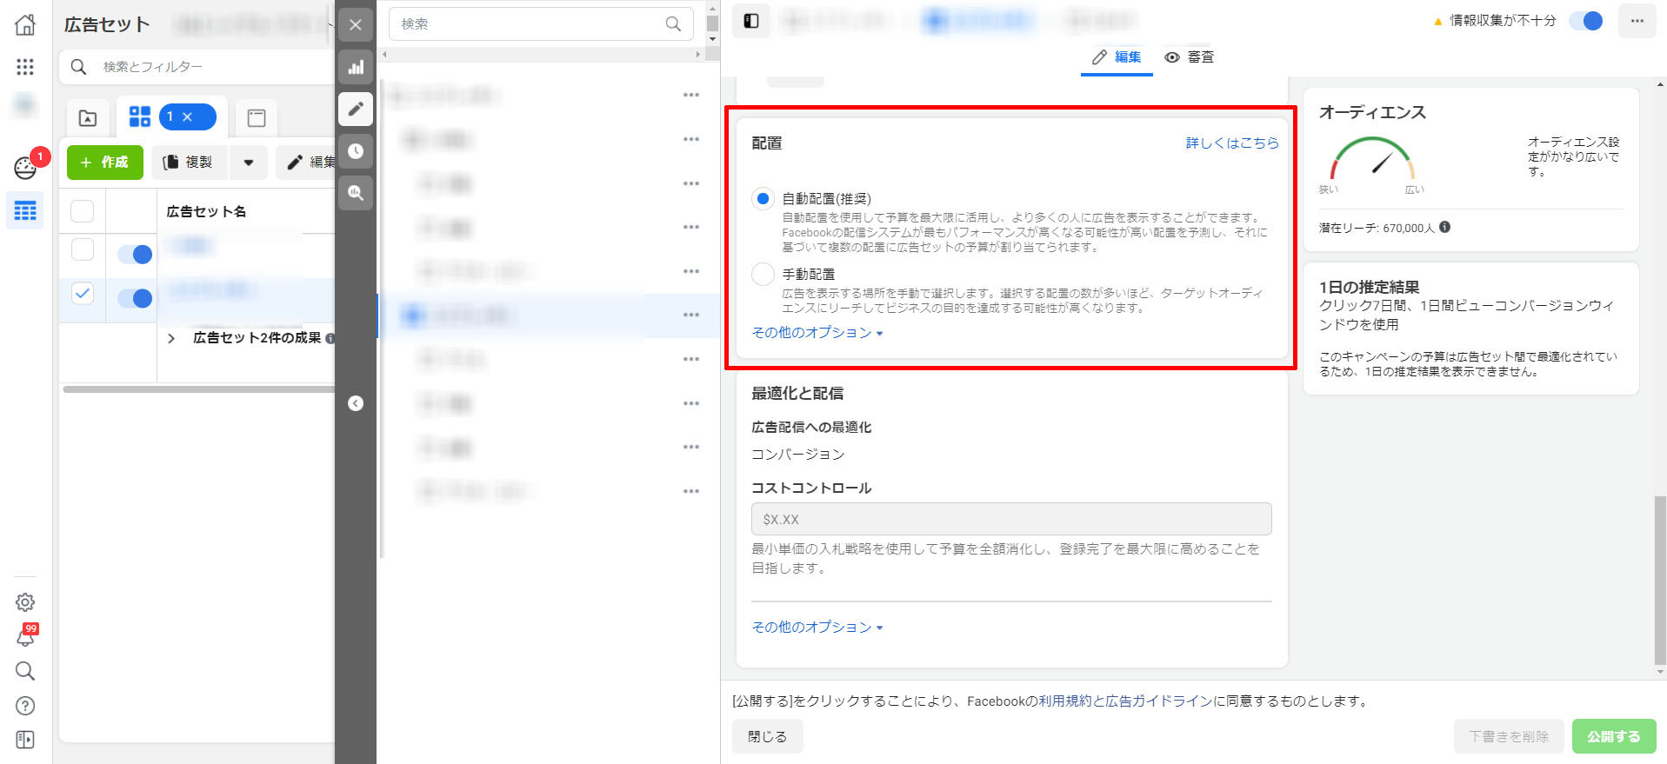Click the cookie notification icon with badge
Image resolution: width=1667 pixels, height=764 pixels.
(x=25, y=168)
